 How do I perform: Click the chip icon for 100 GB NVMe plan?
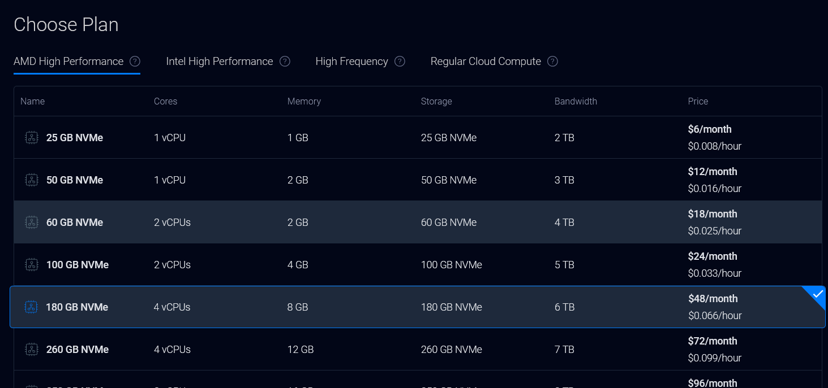click(x=32, y=265)
